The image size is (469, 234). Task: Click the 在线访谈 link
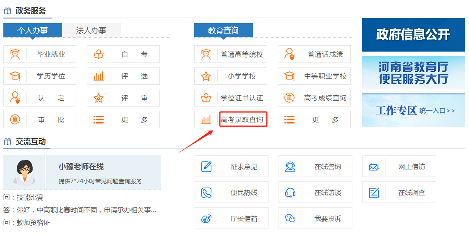pyautogui.click(x=328, y=193)
